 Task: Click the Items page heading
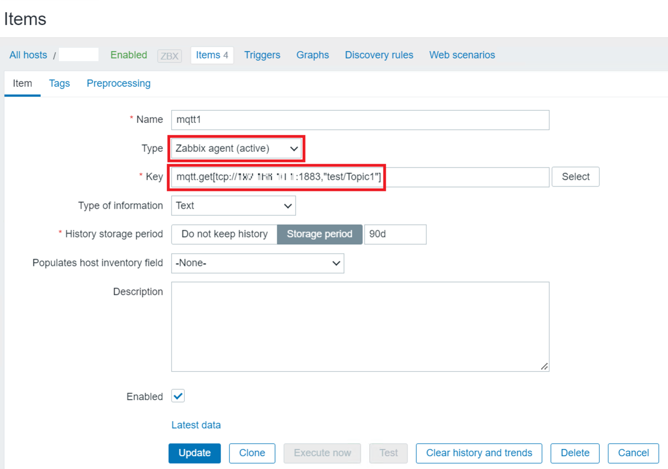point(25,19)
